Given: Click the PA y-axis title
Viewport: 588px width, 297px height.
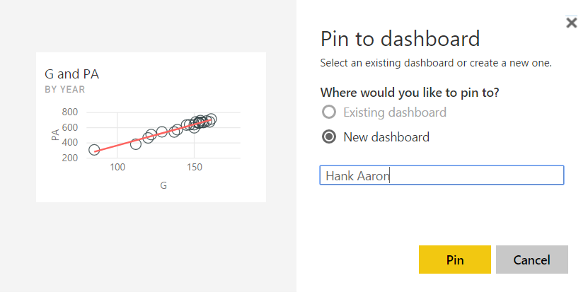Looking at the screenshot, I should tap(55, 134).
